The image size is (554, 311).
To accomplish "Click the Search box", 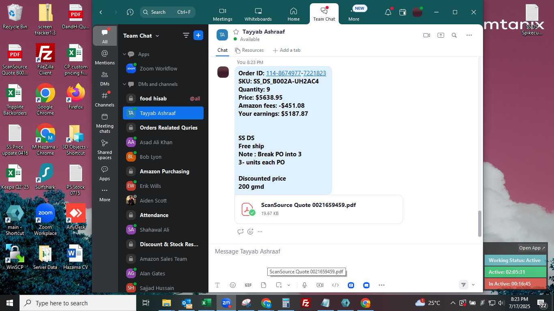I will 167,12.
